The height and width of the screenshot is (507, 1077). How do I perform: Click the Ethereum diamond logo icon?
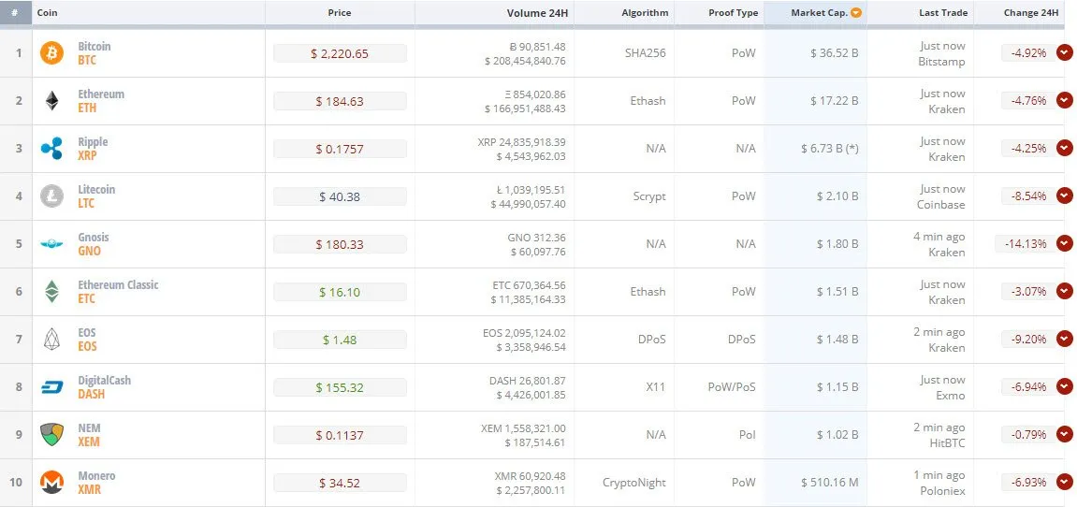51,100
